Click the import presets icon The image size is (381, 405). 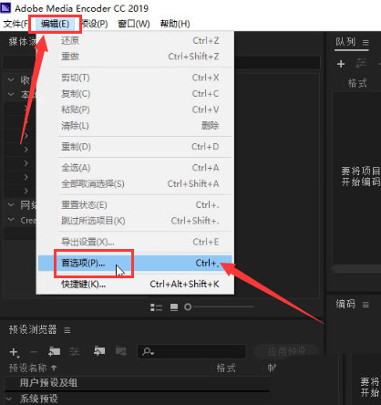click(99, 351)
